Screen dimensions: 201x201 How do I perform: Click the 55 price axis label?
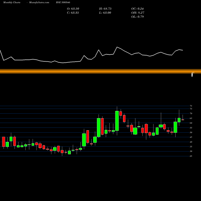point(191,128)
